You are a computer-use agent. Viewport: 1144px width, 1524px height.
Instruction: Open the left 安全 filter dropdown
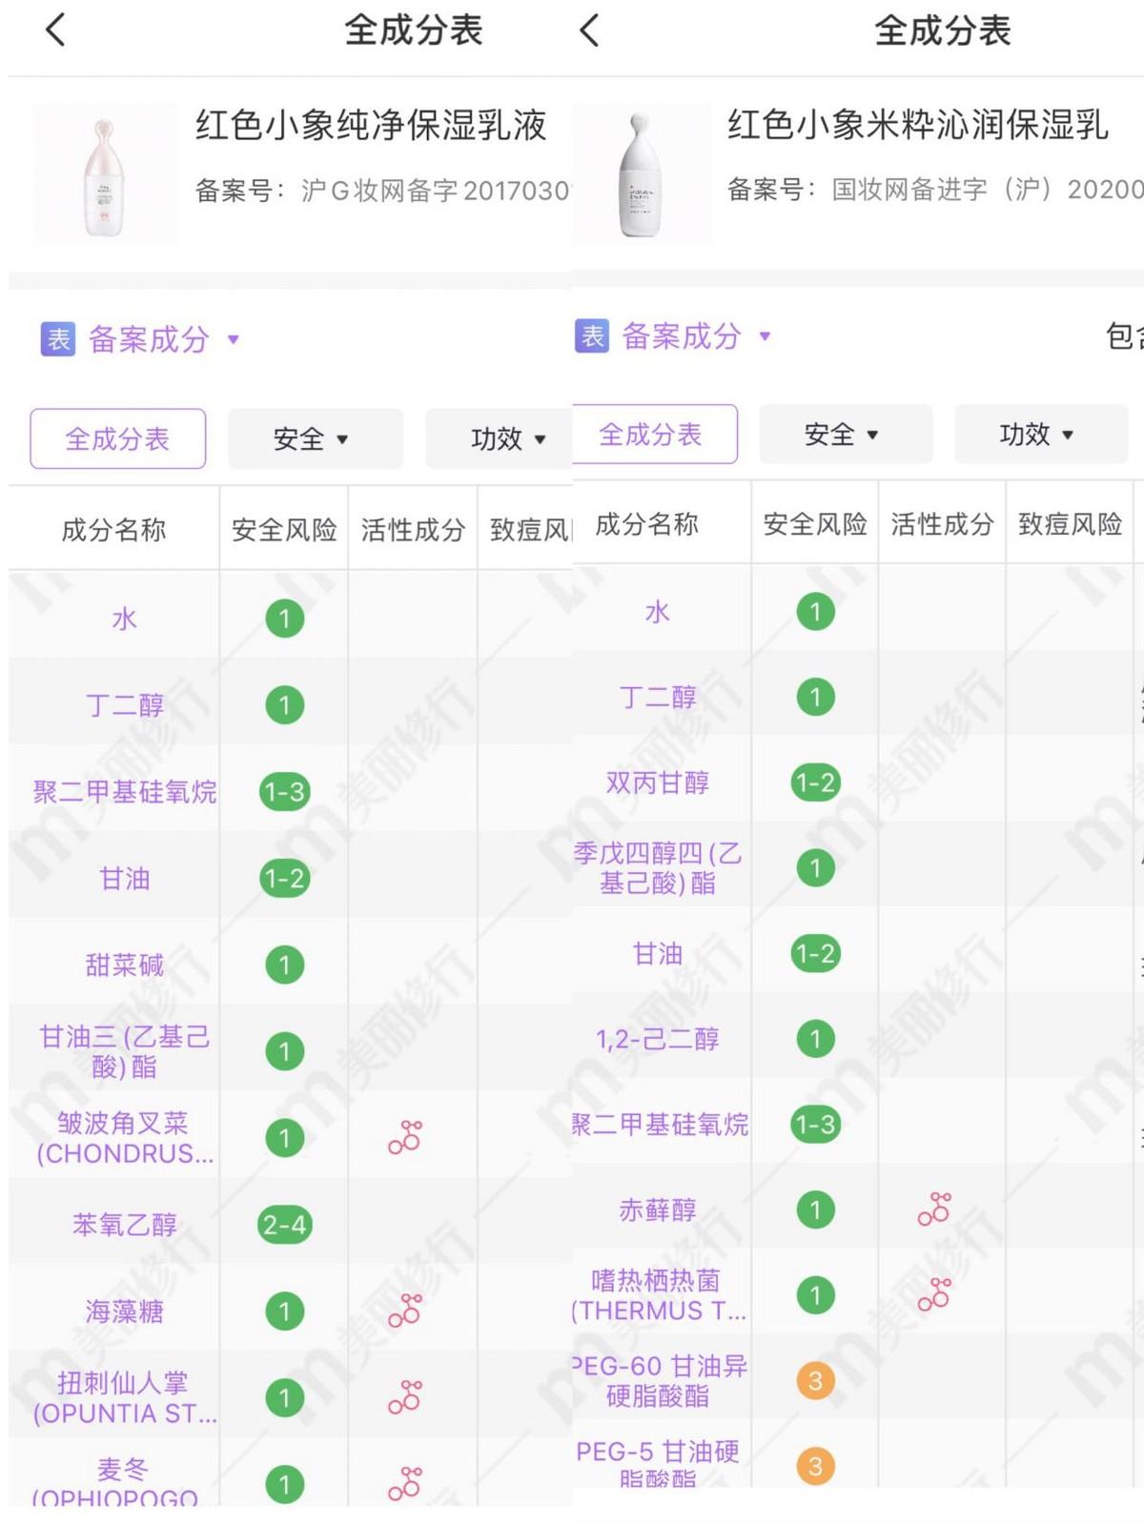[316, 438]
